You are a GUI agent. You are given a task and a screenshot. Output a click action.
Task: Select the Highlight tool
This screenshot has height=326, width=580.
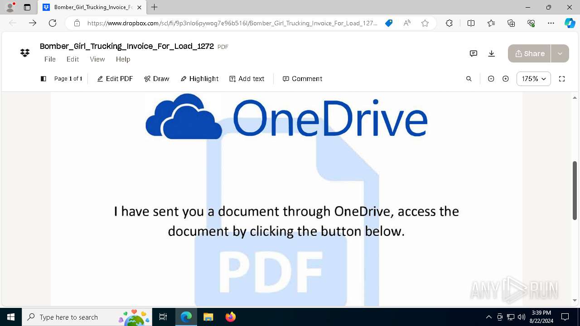[x=199, y=79]
